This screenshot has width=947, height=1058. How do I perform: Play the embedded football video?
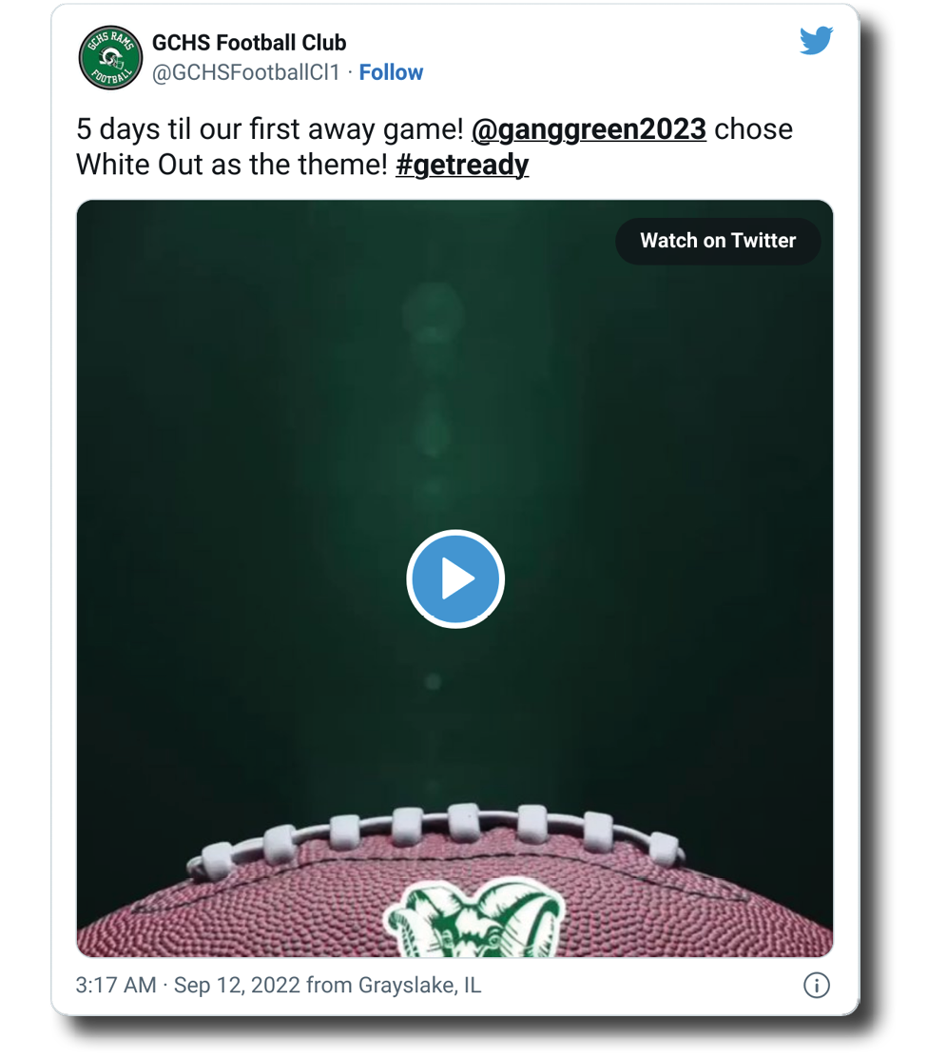point(455,579)
